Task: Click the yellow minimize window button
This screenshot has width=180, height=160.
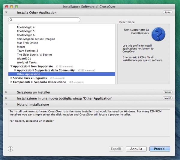Action: tap(12, 7)
